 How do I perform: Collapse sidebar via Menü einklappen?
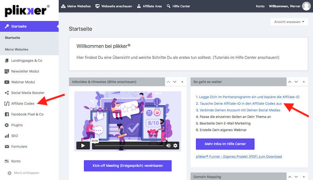click(26, 173)
